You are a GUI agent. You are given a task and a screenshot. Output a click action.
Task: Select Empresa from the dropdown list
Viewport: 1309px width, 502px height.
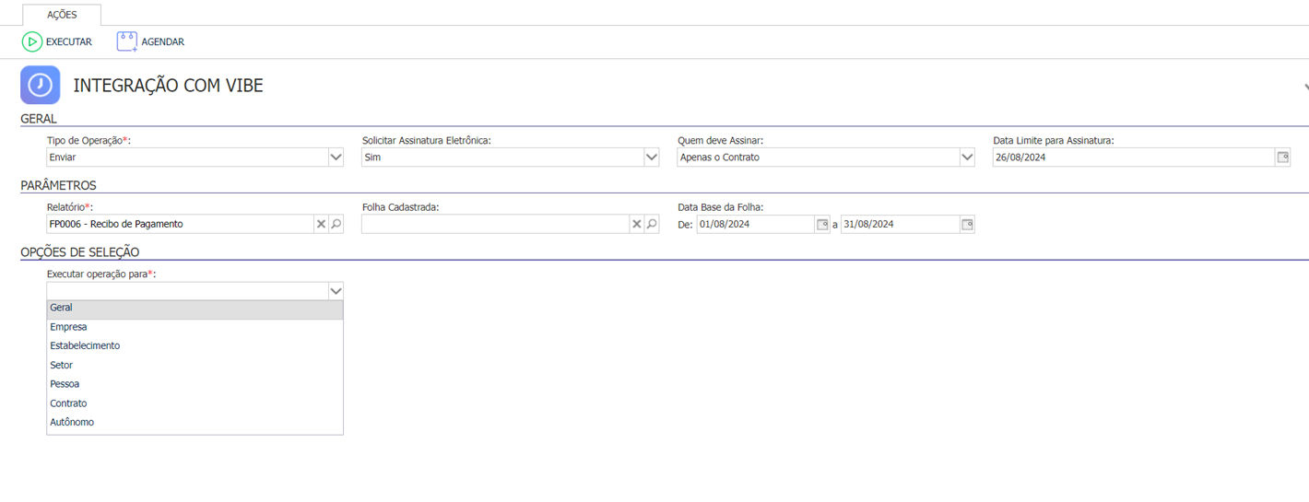click(x=195, y=327)
